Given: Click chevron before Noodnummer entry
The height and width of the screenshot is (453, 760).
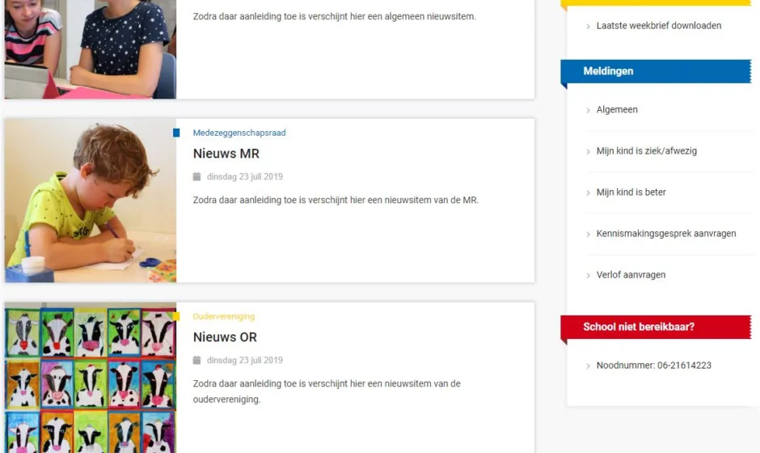Looking at the screenshot, I should click(x=588, y=366).
